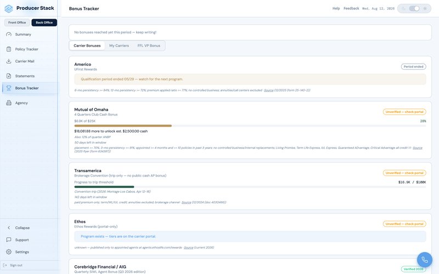This screenshot has height=274, width=439.
Task: Click Transamerica's Unverified check portal badge
Action: tap(404, 173)
